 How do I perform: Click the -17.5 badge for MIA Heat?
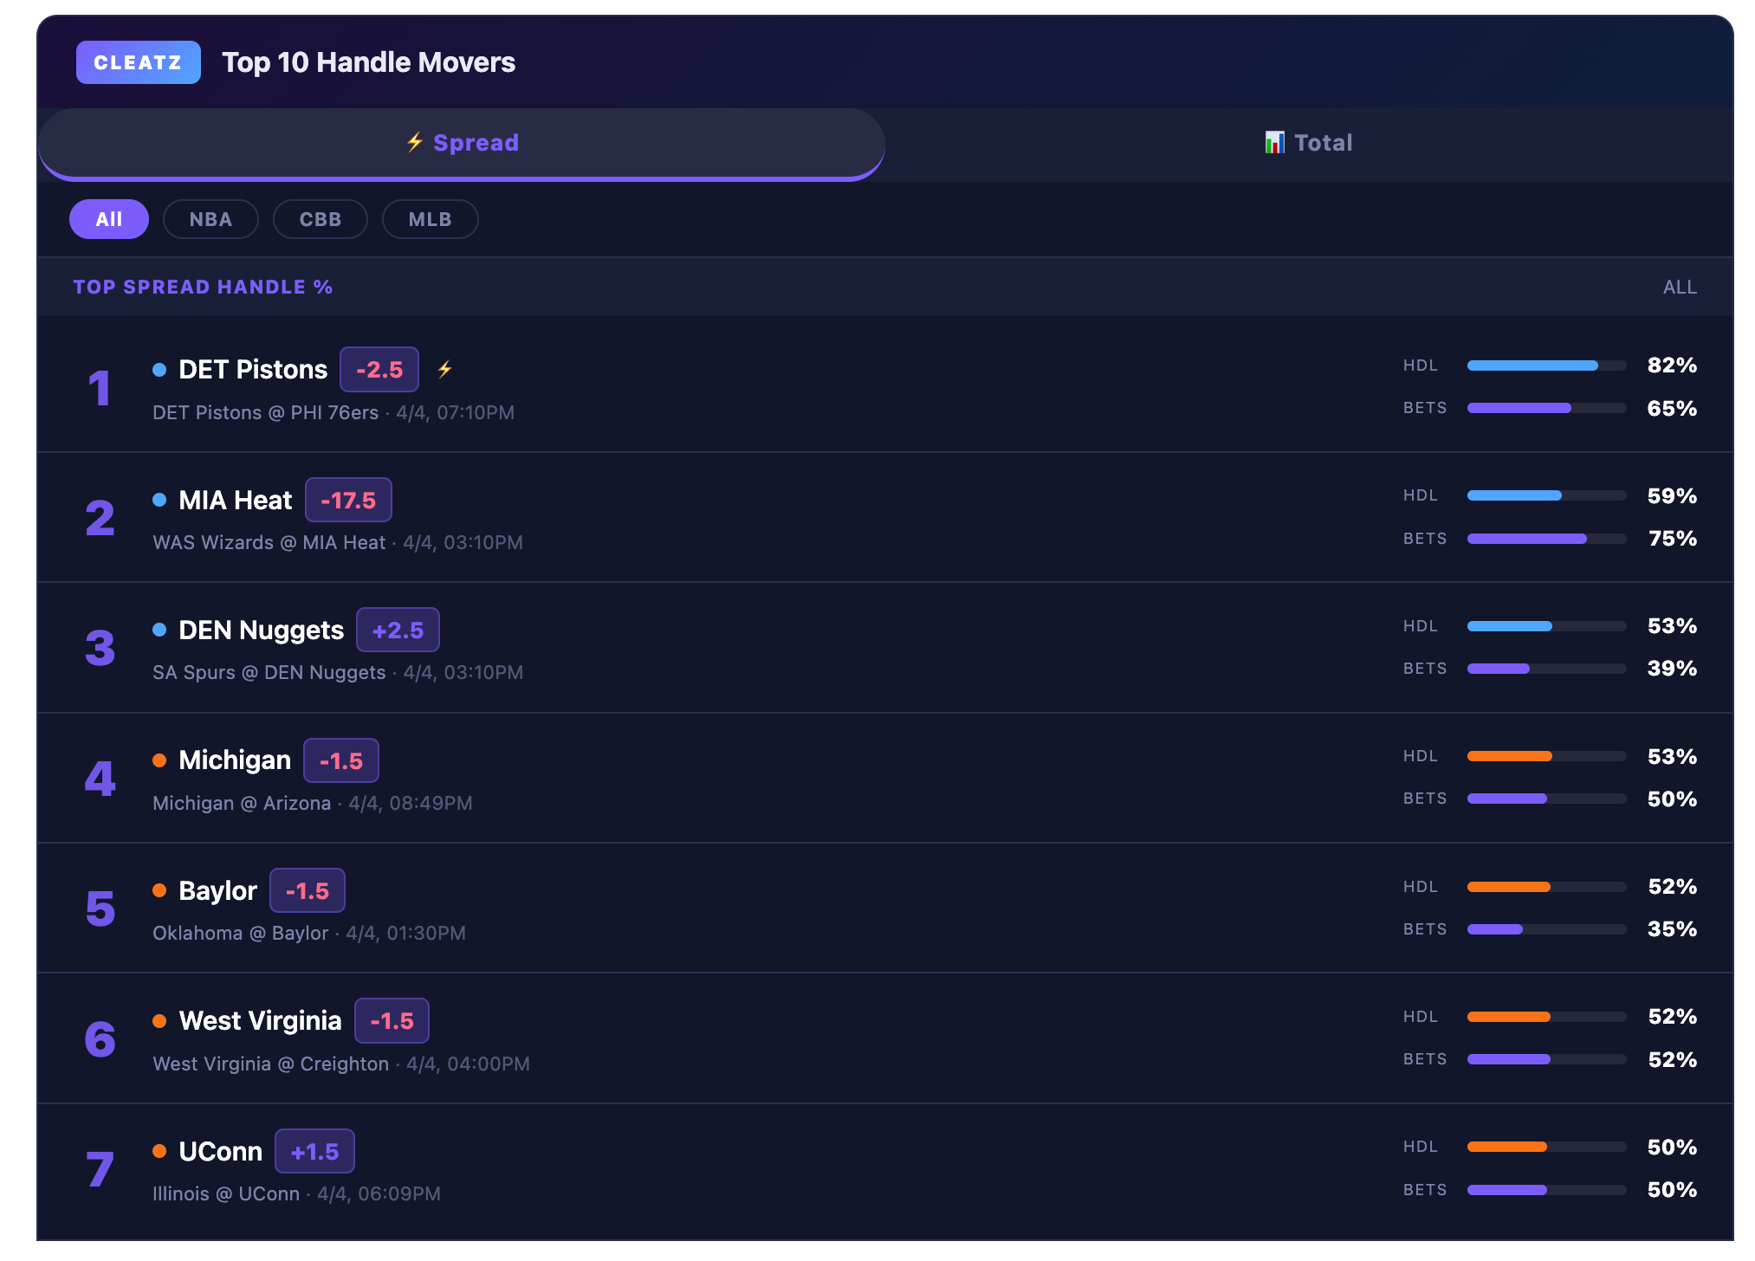pos(348,501)
